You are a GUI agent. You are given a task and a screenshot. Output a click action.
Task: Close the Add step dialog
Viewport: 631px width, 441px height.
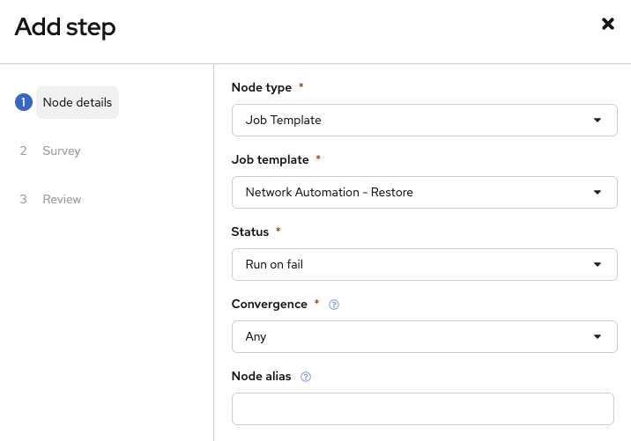pos(608,24)
